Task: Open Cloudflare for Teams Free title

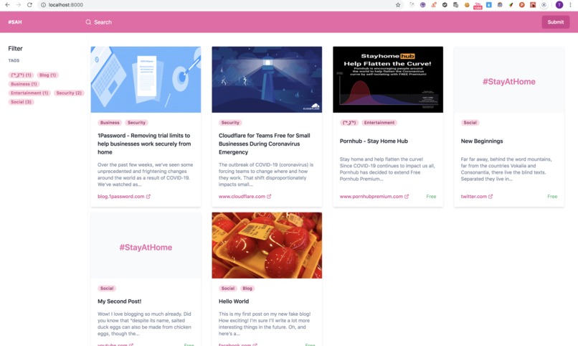Action: click(265, 144)
